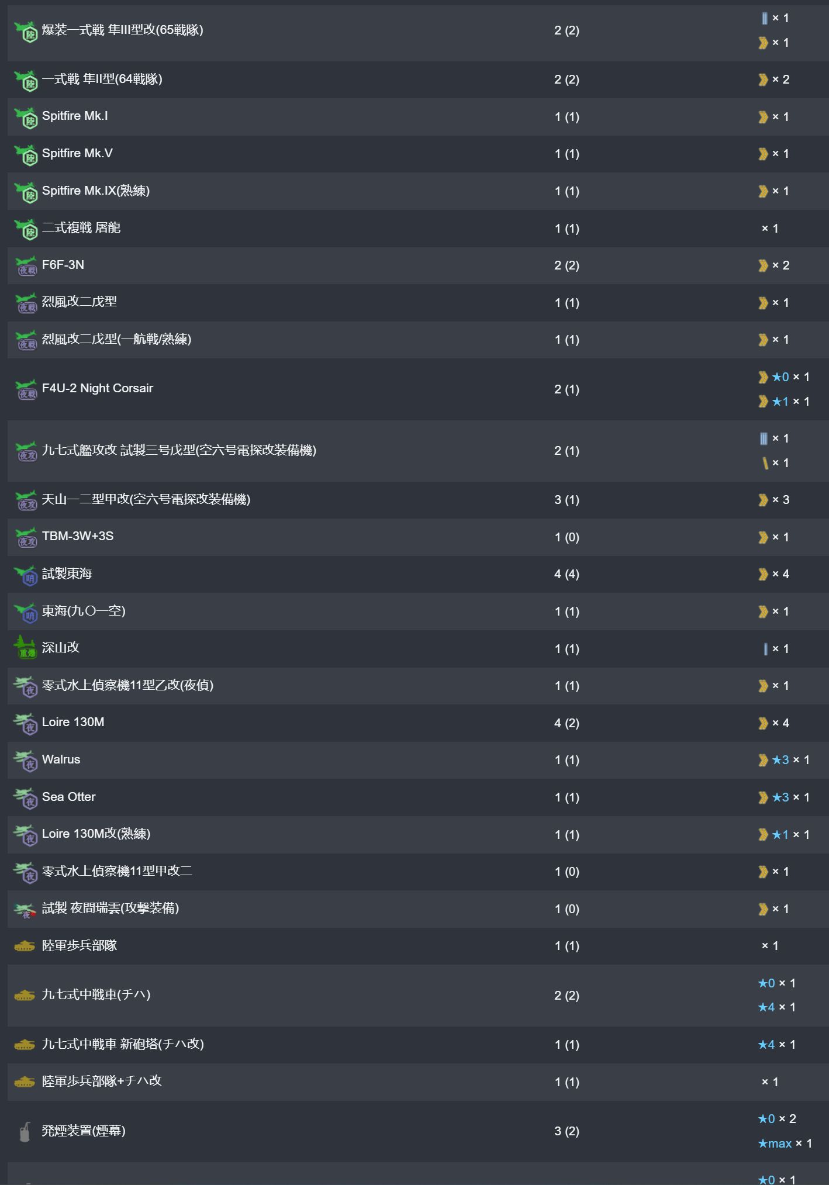
Task: Click the 4 (4) count for 試製東海
Action: (x=567, y=574)
